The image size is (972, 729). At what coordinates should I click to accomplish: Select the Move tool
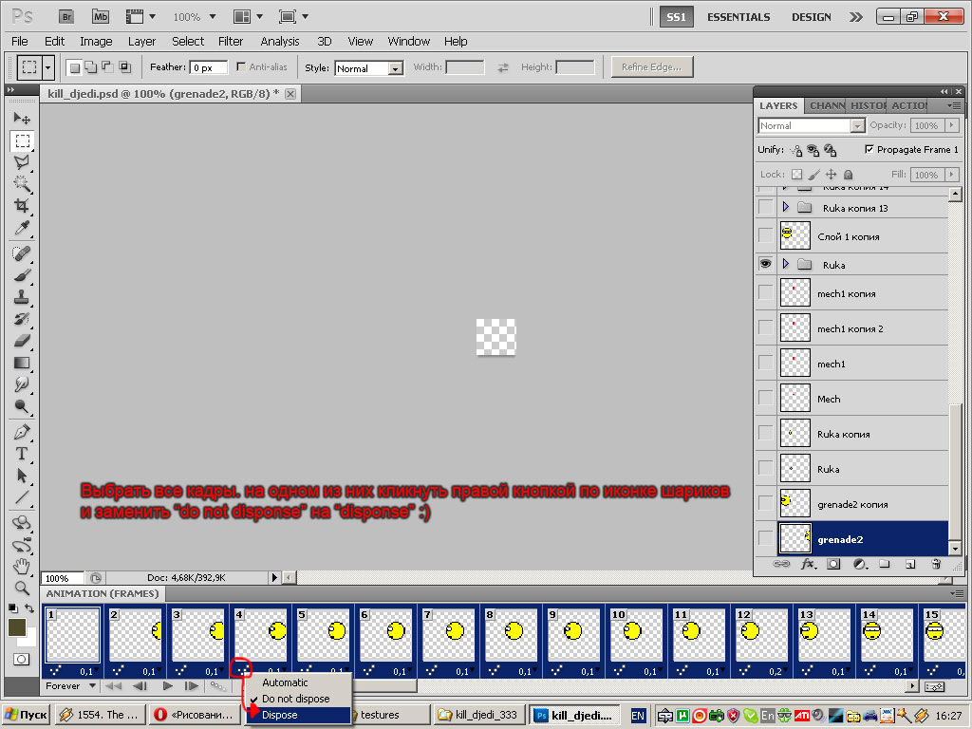(x=22, y=119)
